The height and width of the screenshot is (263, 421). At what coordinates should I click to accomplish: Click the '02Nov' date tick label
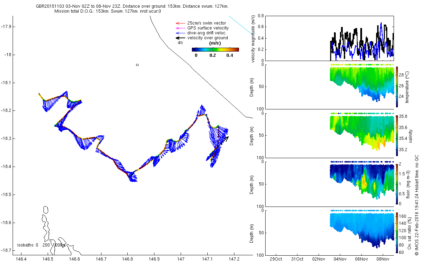click(319, 259)
